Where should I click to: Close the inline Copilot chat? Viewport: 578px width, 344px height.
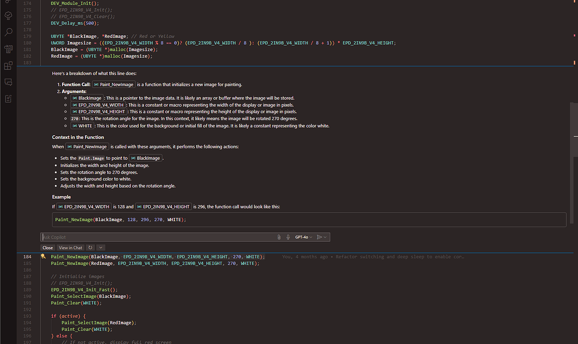(48, 247)
